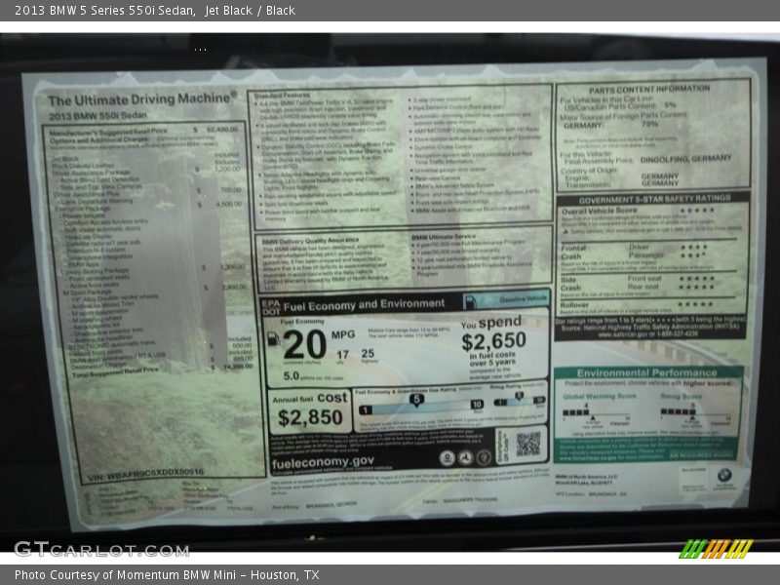Click the '$2,650' fuel cost figure
The image size is (780, 585).
[x=493, y=341]
